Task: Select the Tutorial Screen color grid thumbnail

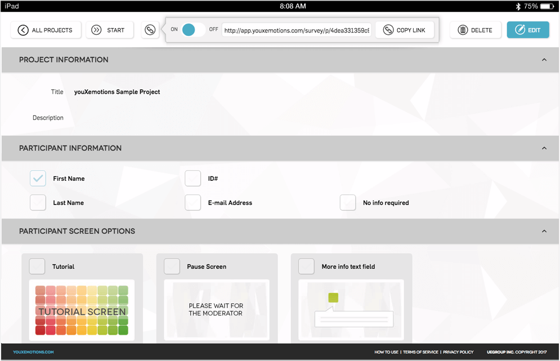Action: tap(82, 310)
